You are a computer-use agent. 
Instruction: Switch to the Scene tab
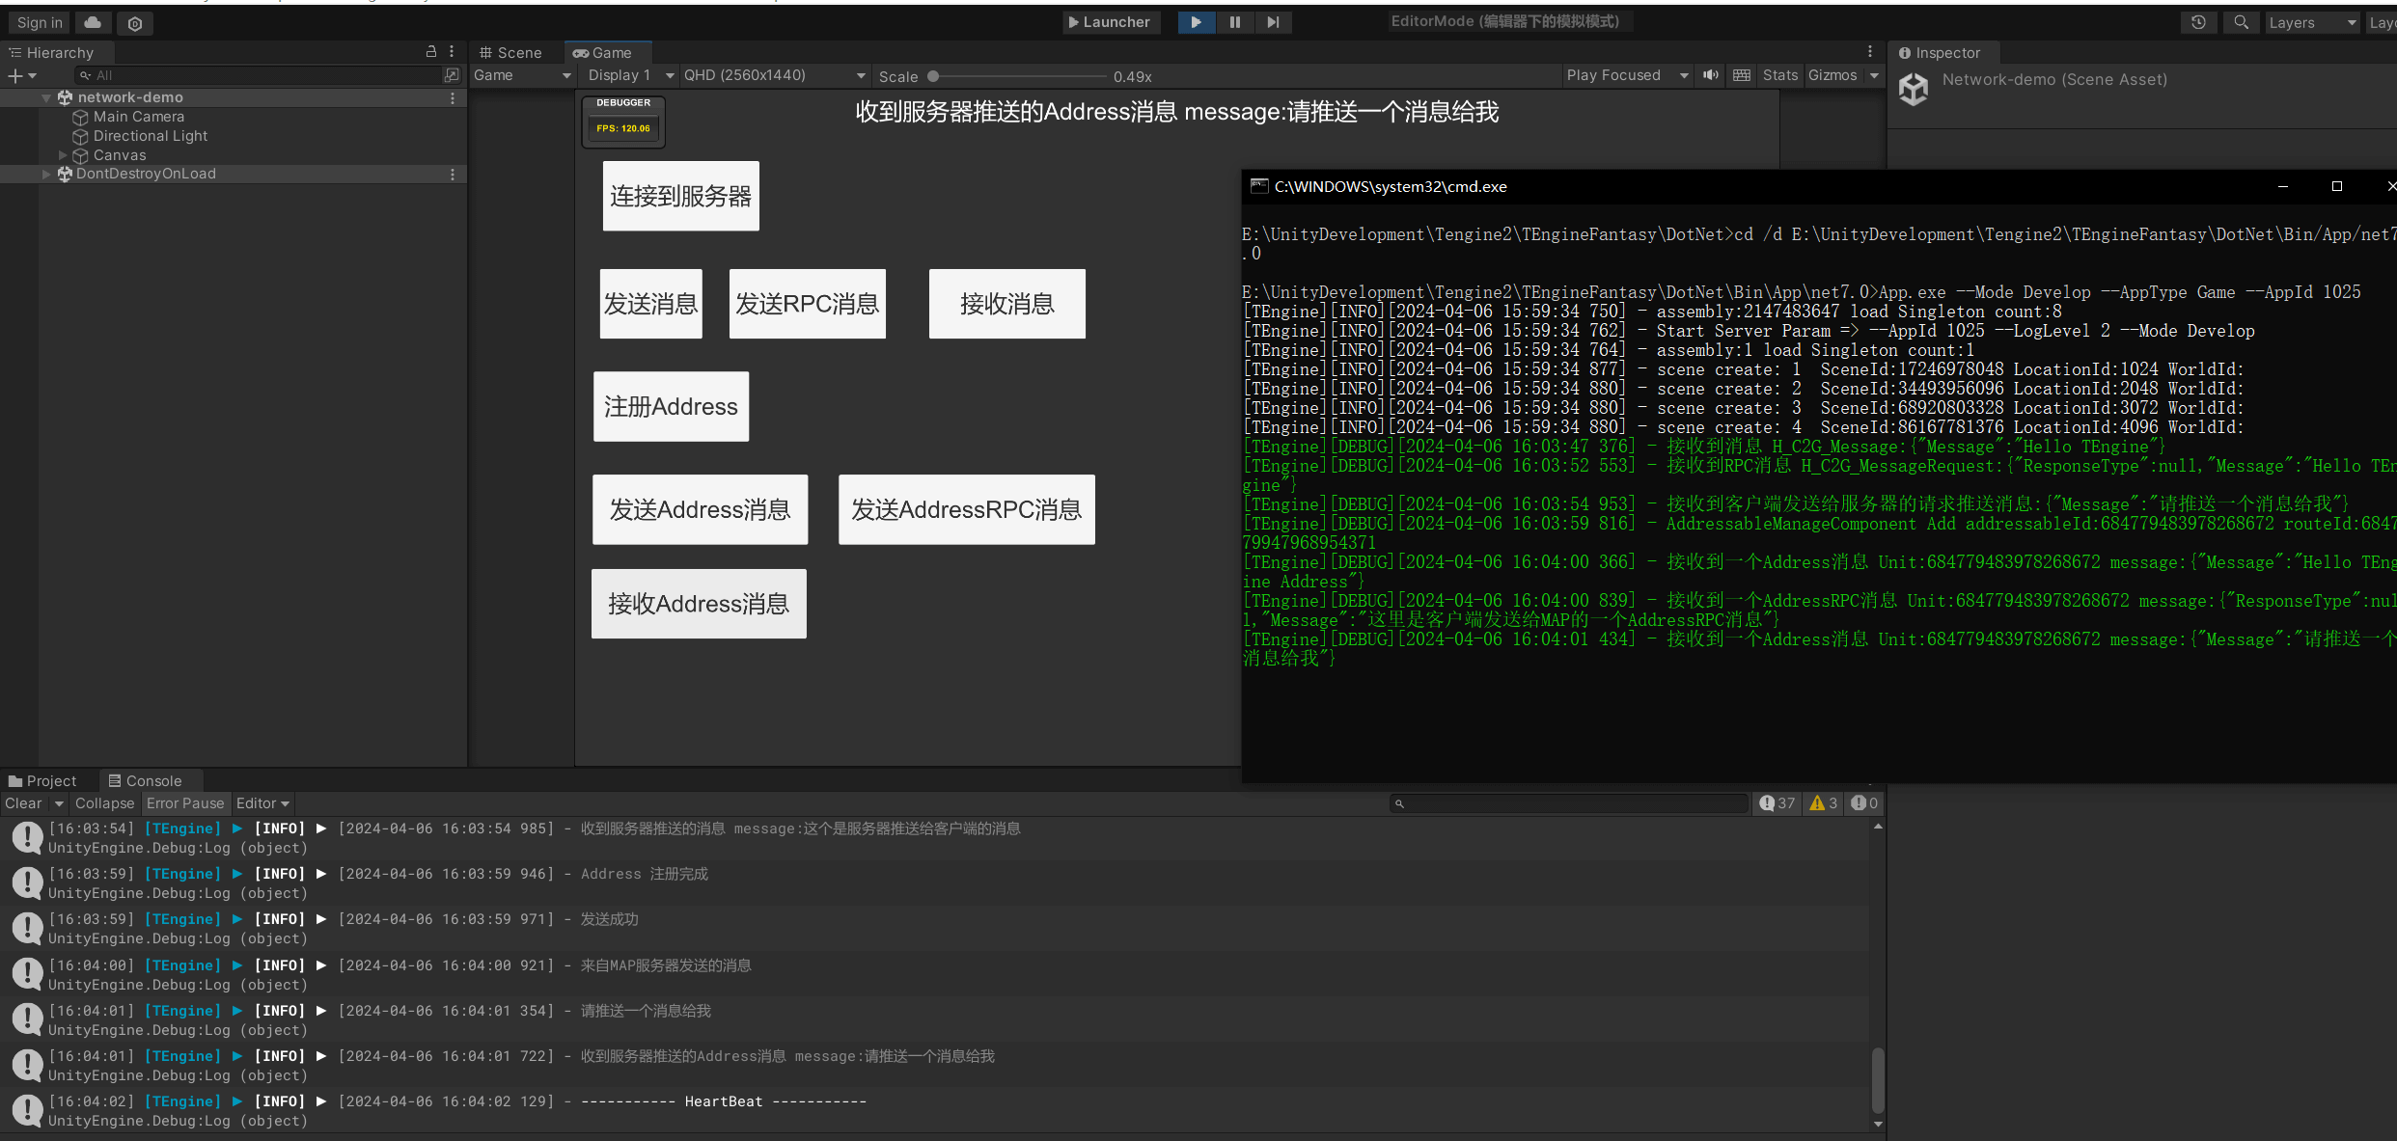click(511, 52)
